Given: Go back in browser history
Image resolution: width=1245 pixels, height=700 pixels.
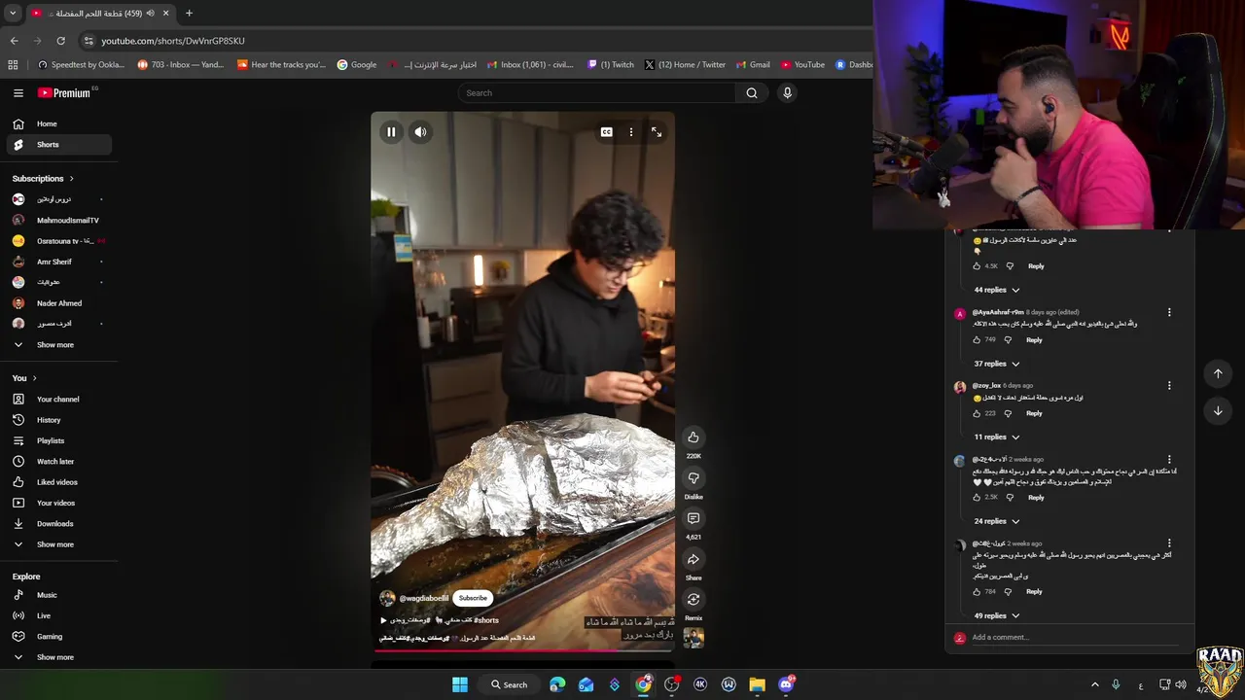Looking at the screenshot, I should [x=14, y=41].
